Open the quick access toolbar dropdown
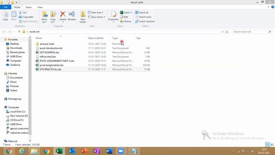This screenshot has width=275, height=155. click(x=16, y=3)
